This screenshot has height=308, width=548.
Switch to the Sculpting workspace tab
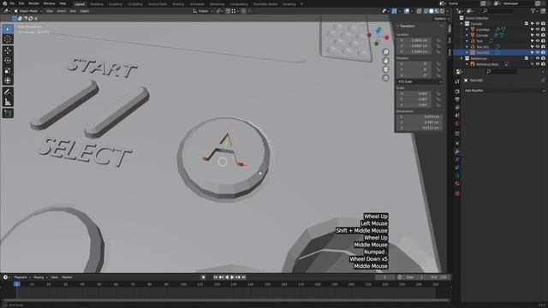pos(116,4)
